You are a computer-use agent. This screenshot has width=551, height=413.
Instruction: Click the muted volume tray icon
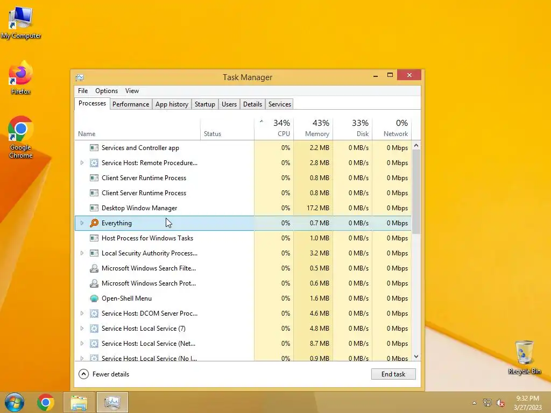[x=500, y=403]
